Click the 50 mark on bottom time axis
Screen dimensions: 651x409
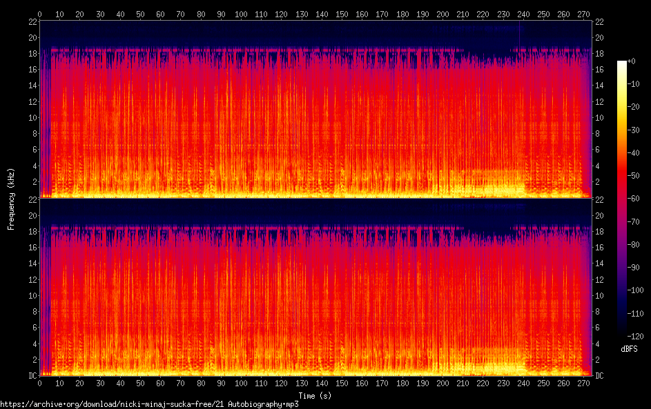140,383
